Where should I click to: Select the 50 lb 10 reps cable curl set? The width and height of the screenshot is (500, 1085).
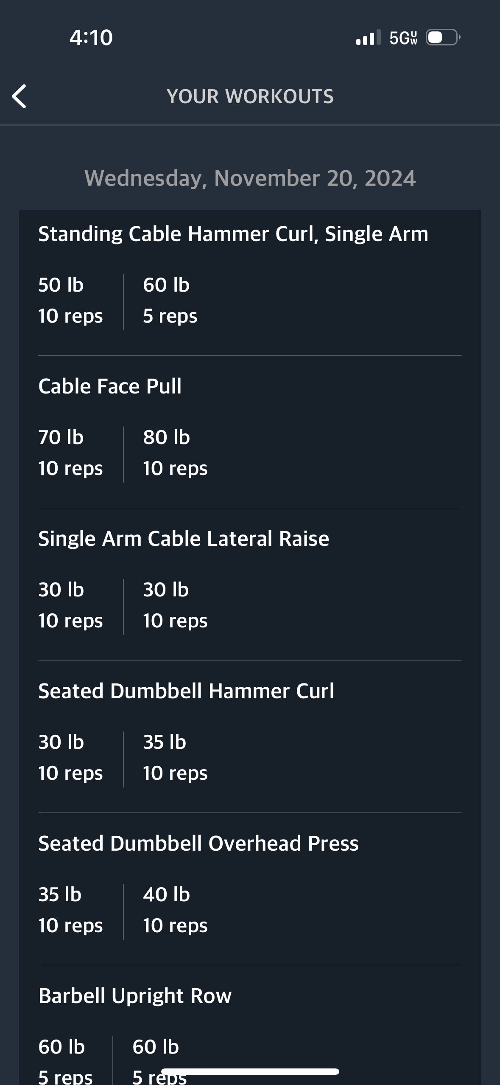tap(70, 301)
